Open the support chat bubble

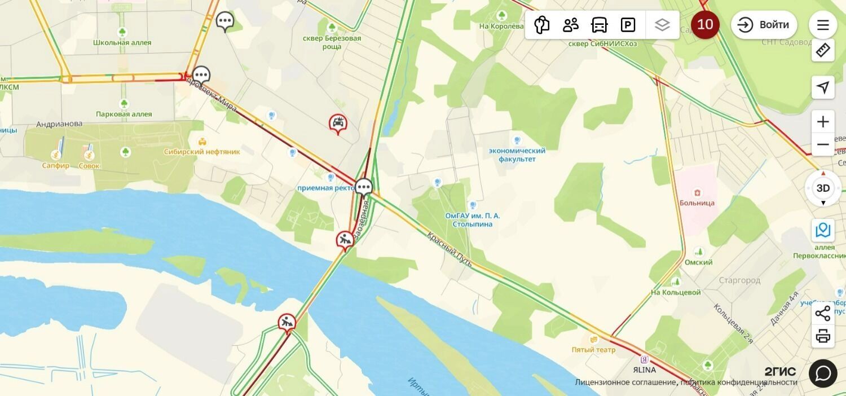point(823,373)
